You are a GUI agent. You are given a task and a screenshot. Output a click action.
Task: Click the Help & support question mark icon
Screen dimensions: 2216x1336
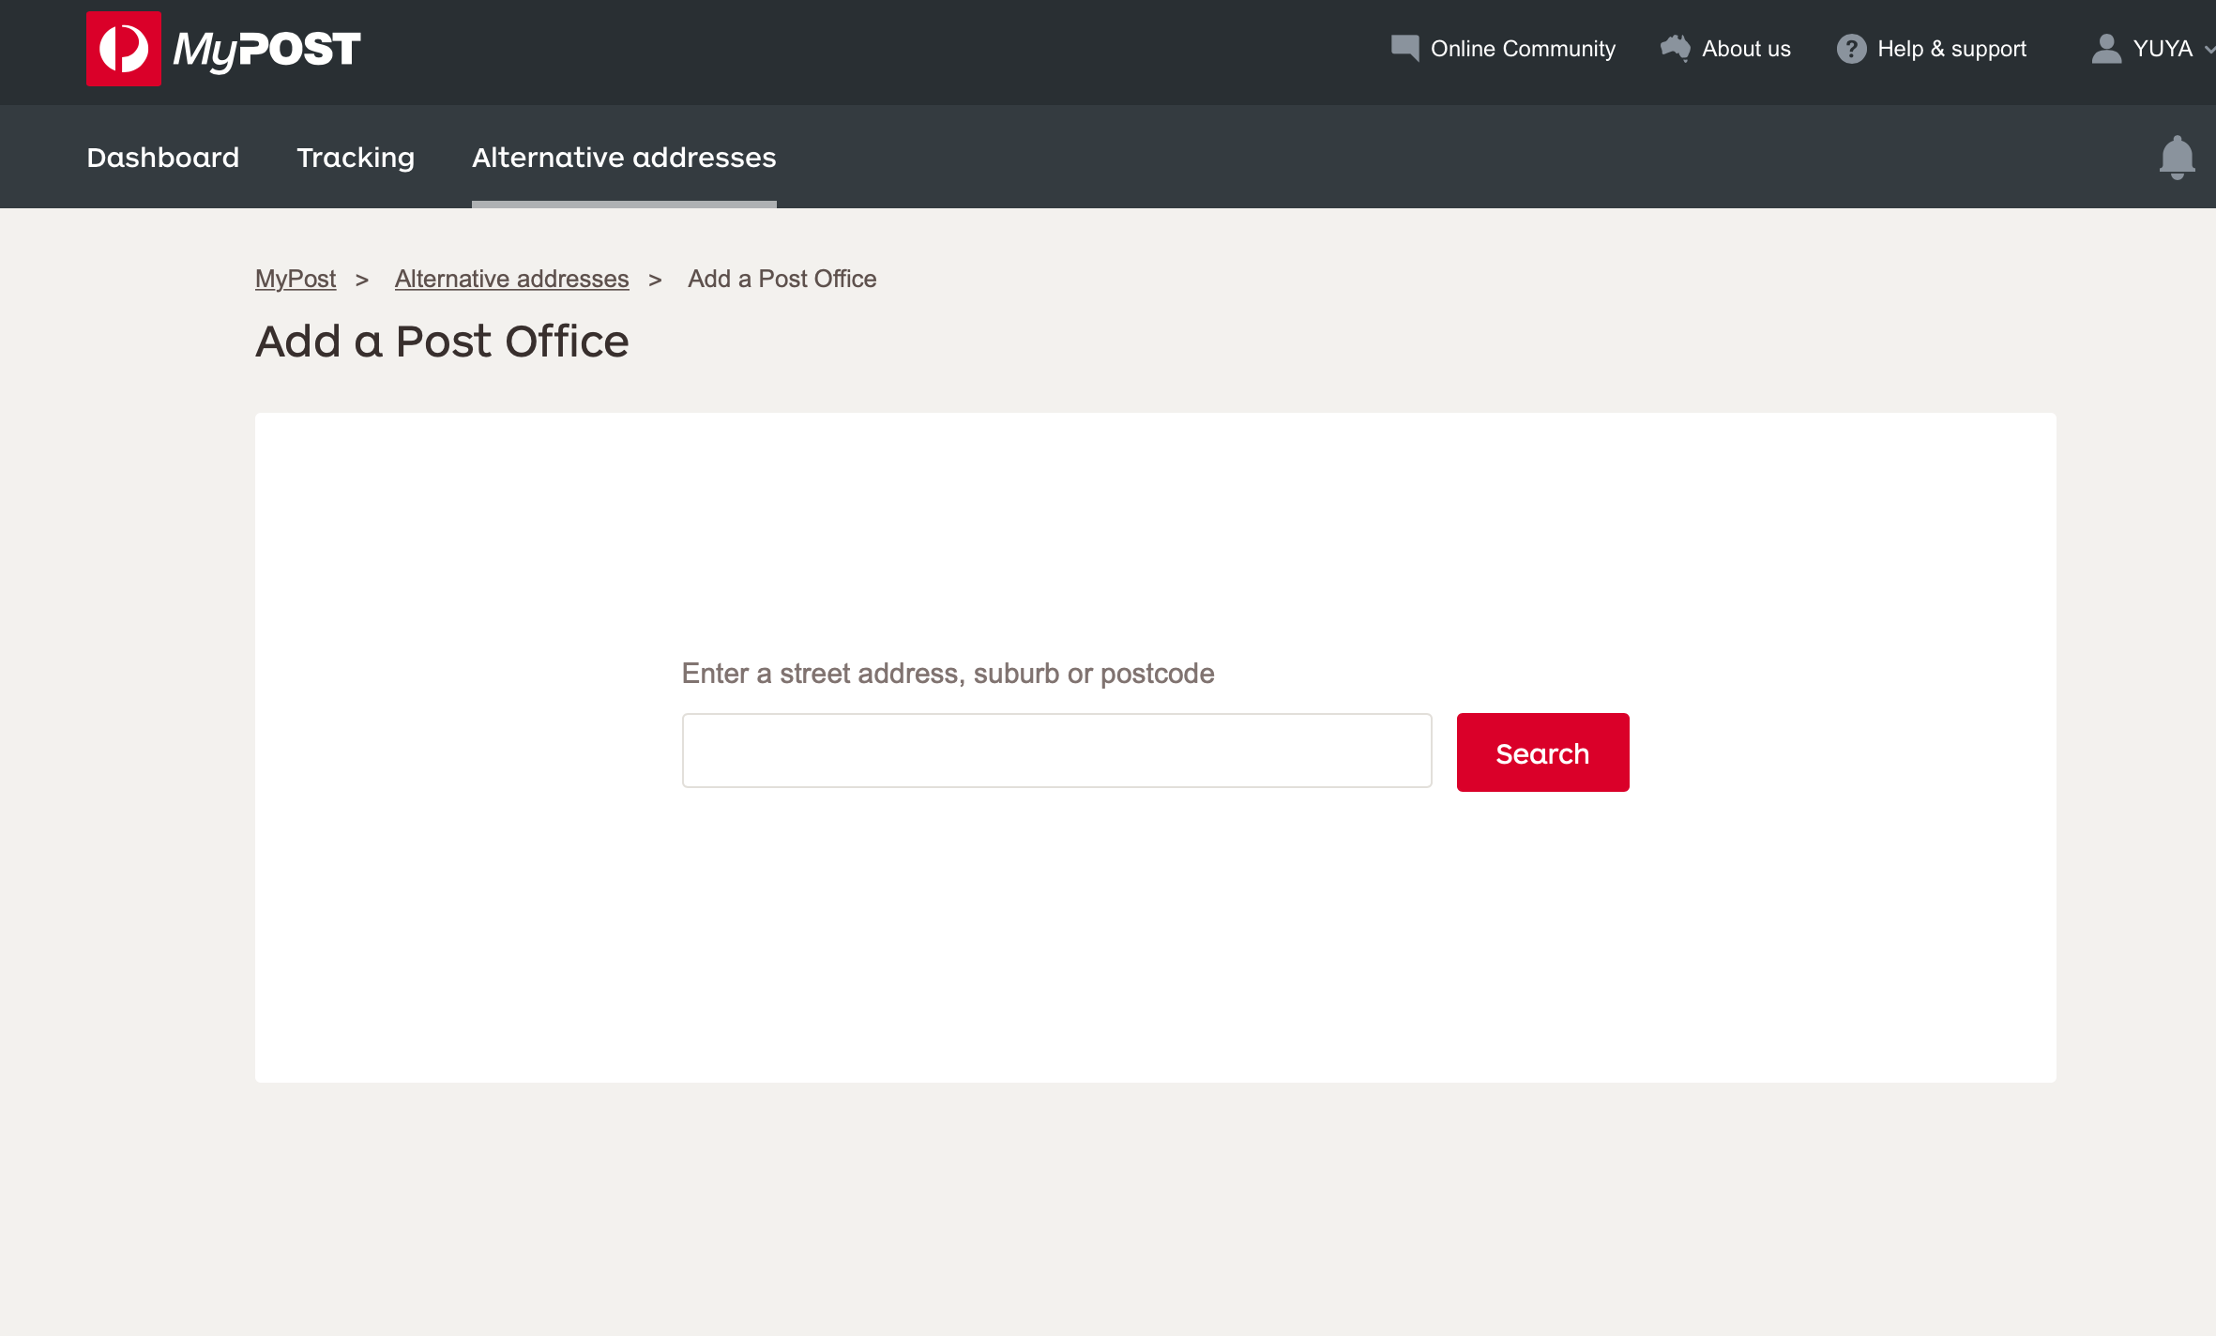click(x=1851, y=49)
